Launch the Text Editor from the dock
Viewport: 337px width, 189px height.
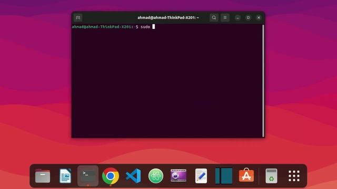coord(201,176)
